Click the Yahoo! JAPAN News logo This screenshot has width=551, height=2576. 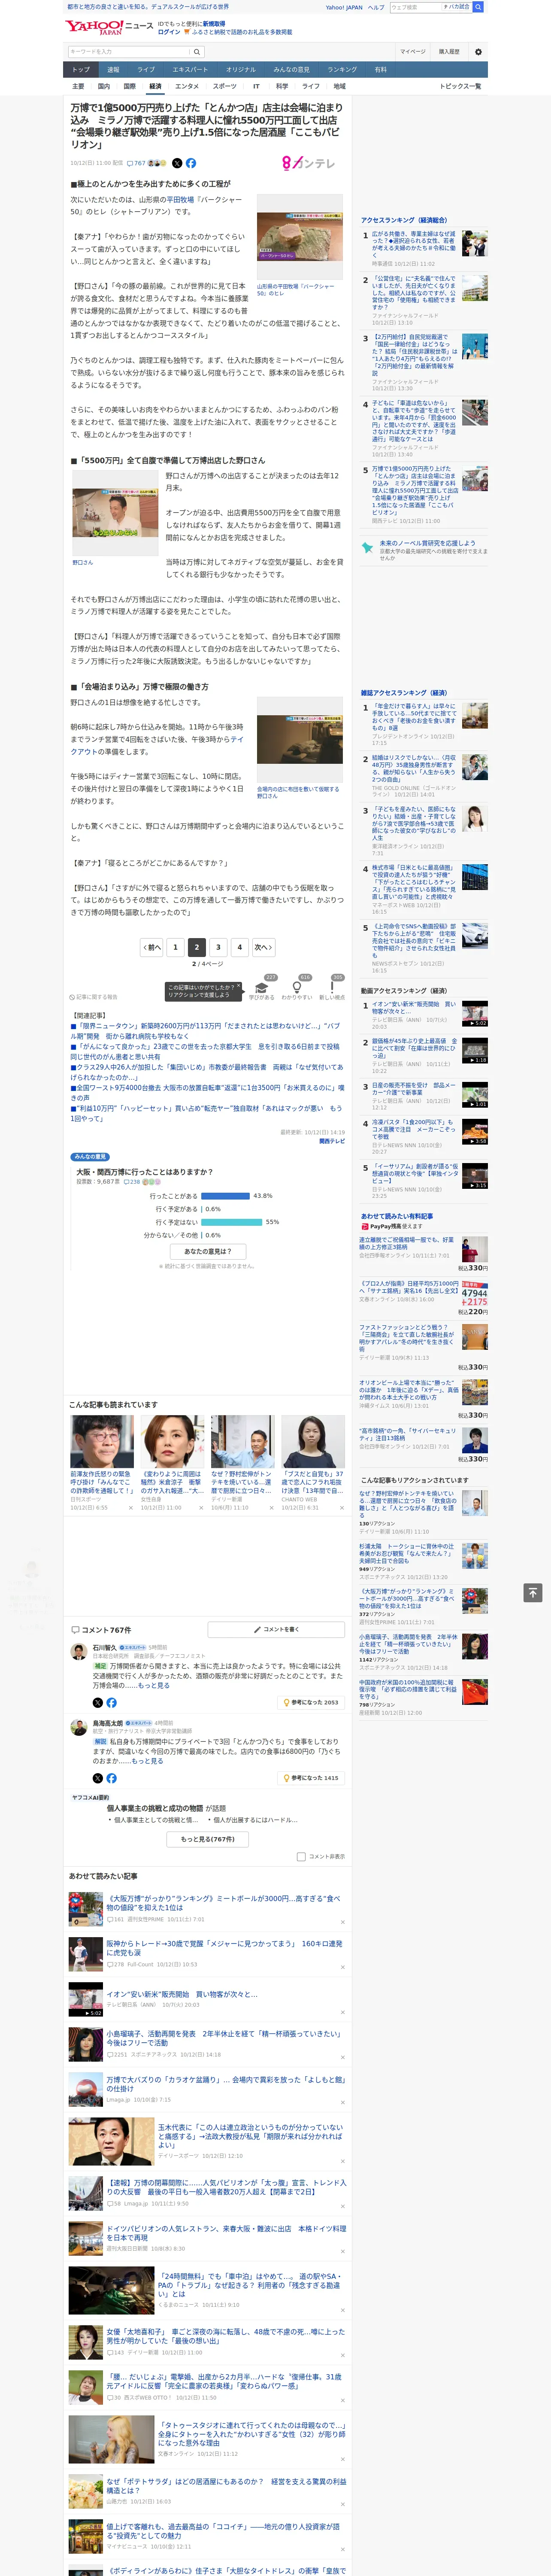(x=110, y=28)
